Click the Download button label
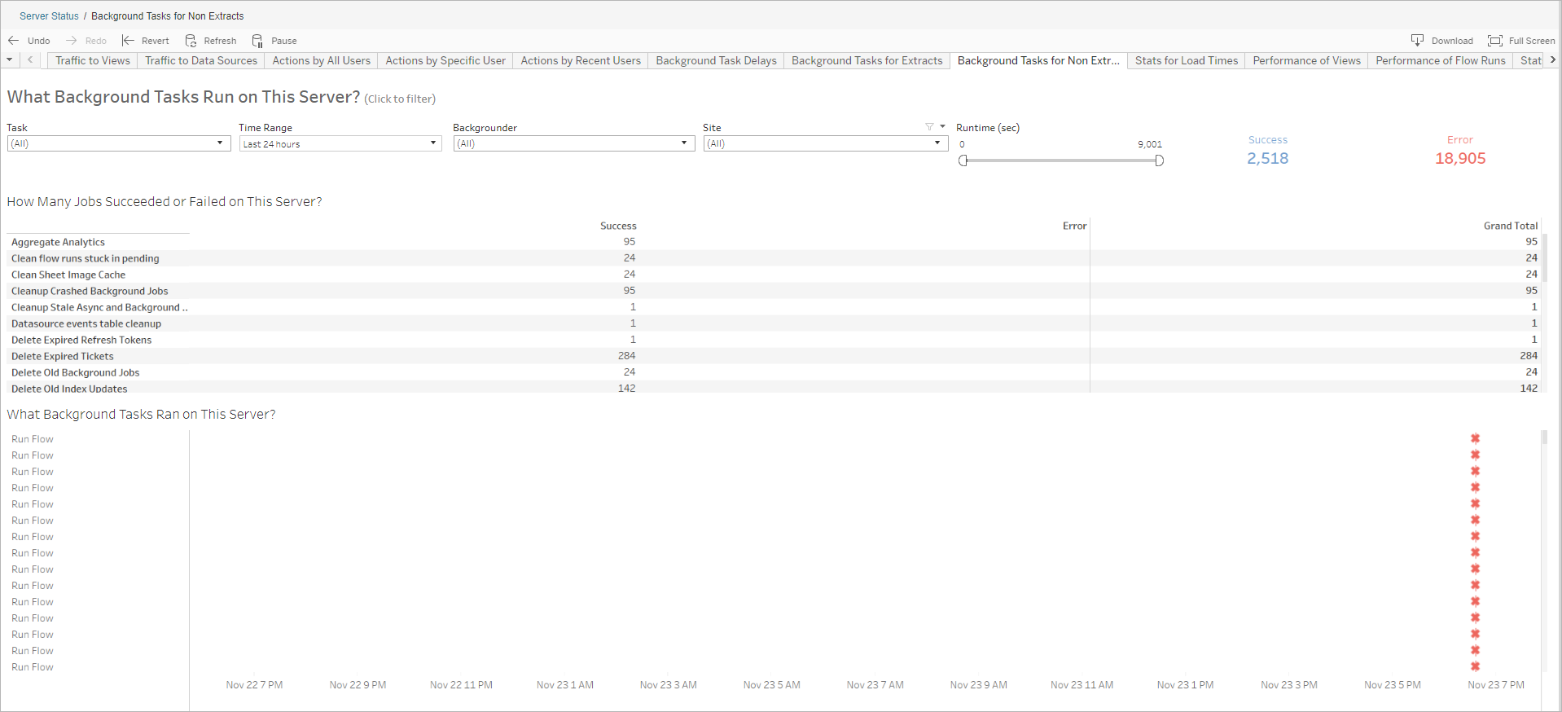1562x712 pixels. (x=1452, y=41)
